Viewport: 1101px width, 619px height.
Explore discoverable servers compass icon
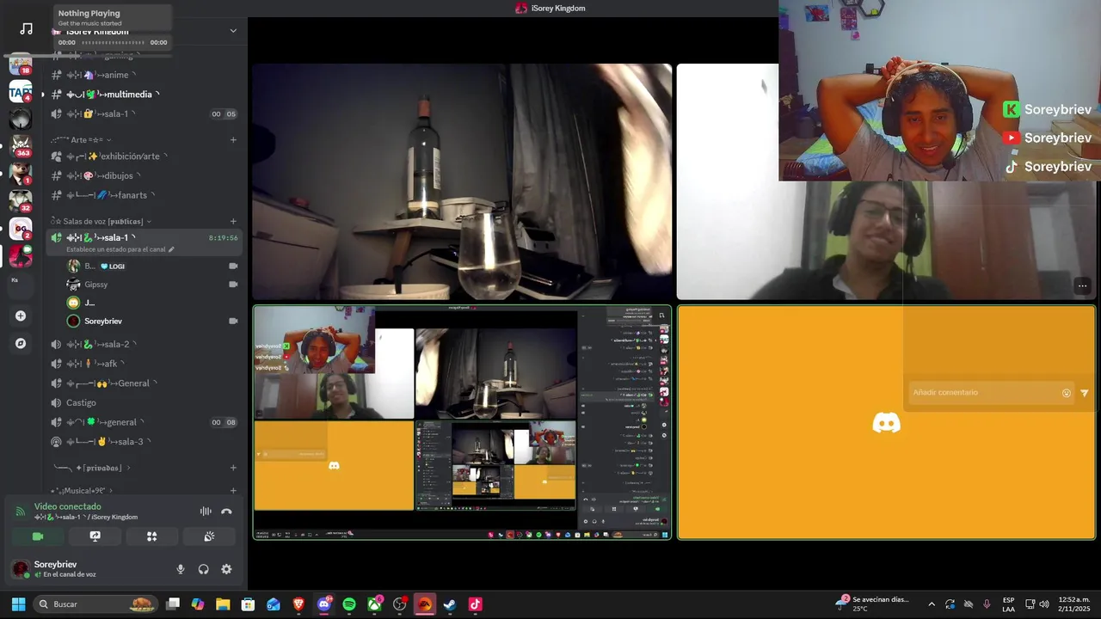pyautogui.click(x=21, y=343)
